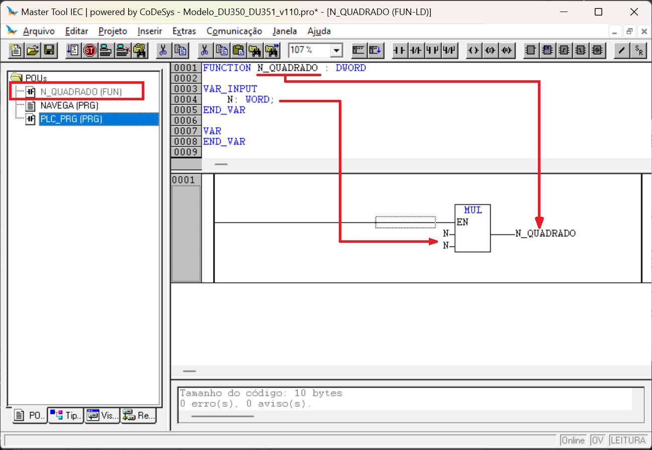Image resolution: width=652 pixels, height=450 pixels.
Task: Insert a normally open contact
Action: point(399,50)
